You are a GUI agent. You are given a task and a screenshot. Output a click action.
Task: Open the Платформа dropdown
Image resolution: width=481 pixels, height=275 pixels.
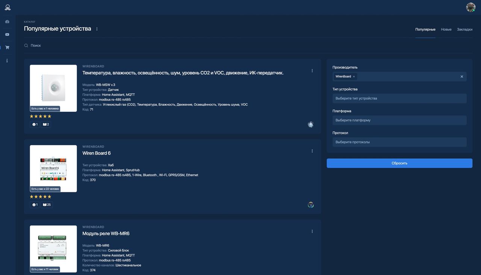(x=399, y=120)
